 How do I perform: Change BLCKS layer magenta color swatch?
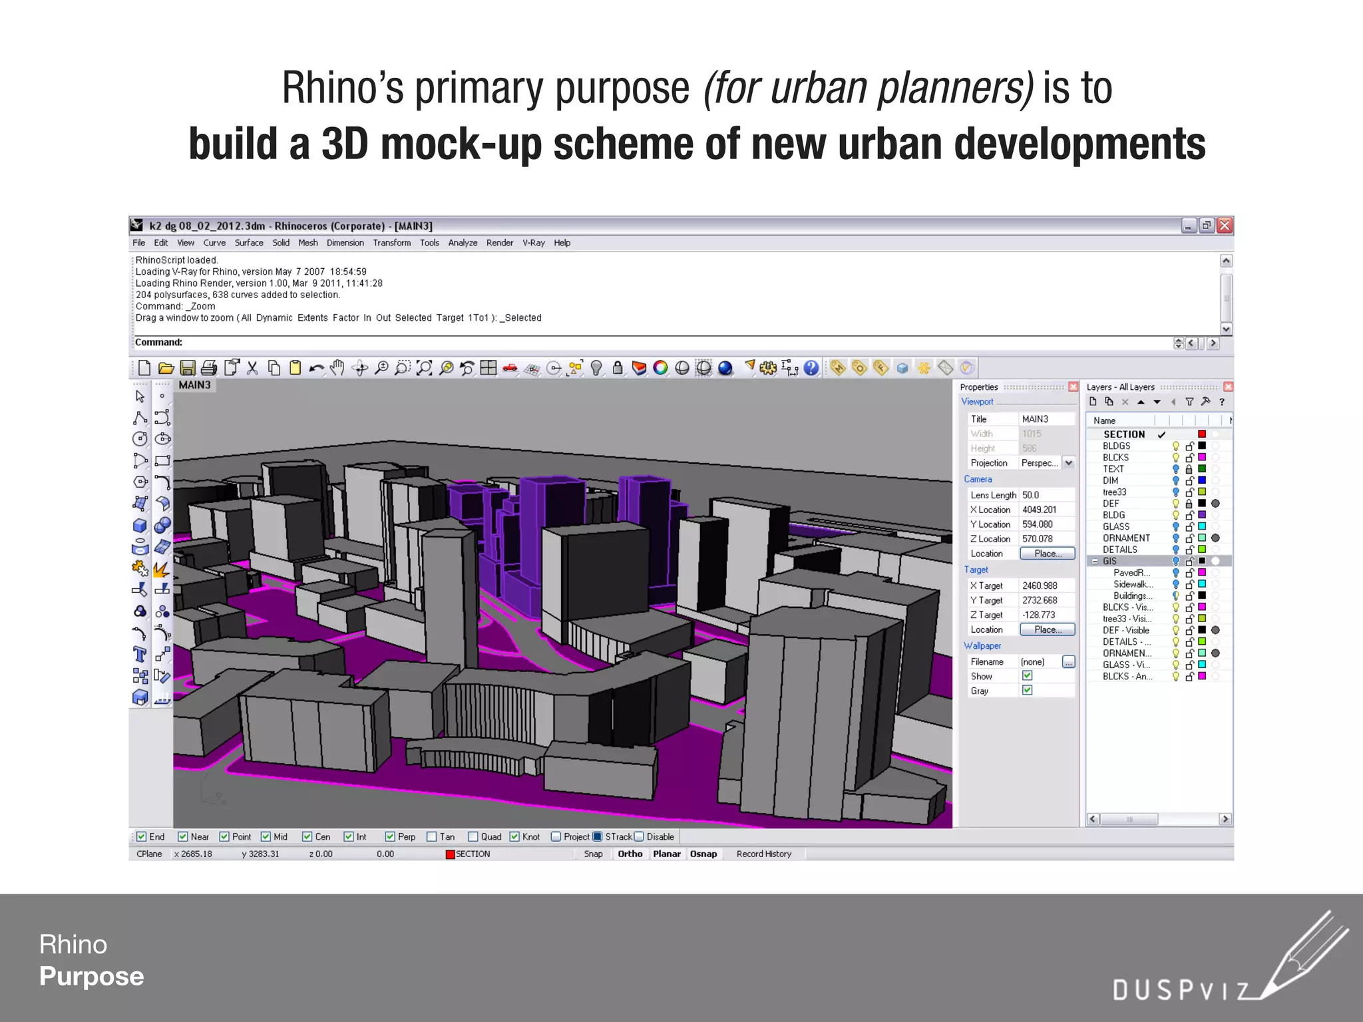[1202, 457]
